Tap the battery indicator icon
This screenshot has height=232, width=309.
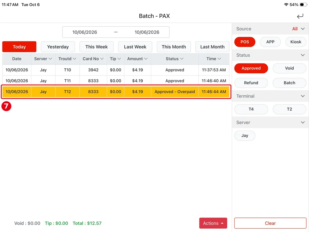pyautogui.click(x=303, y=5)
